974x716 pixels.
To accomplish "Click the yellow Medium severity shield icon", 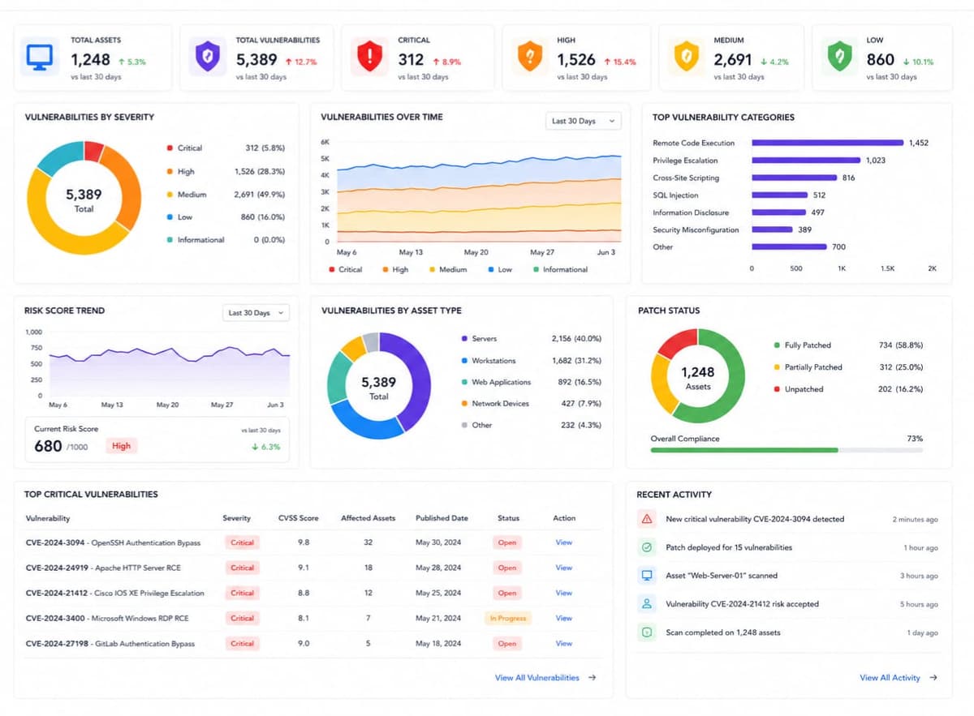I will point(686,57).
